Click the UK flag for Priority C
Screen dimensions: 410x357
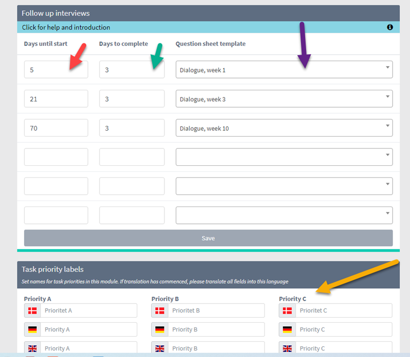pos(287,348)
